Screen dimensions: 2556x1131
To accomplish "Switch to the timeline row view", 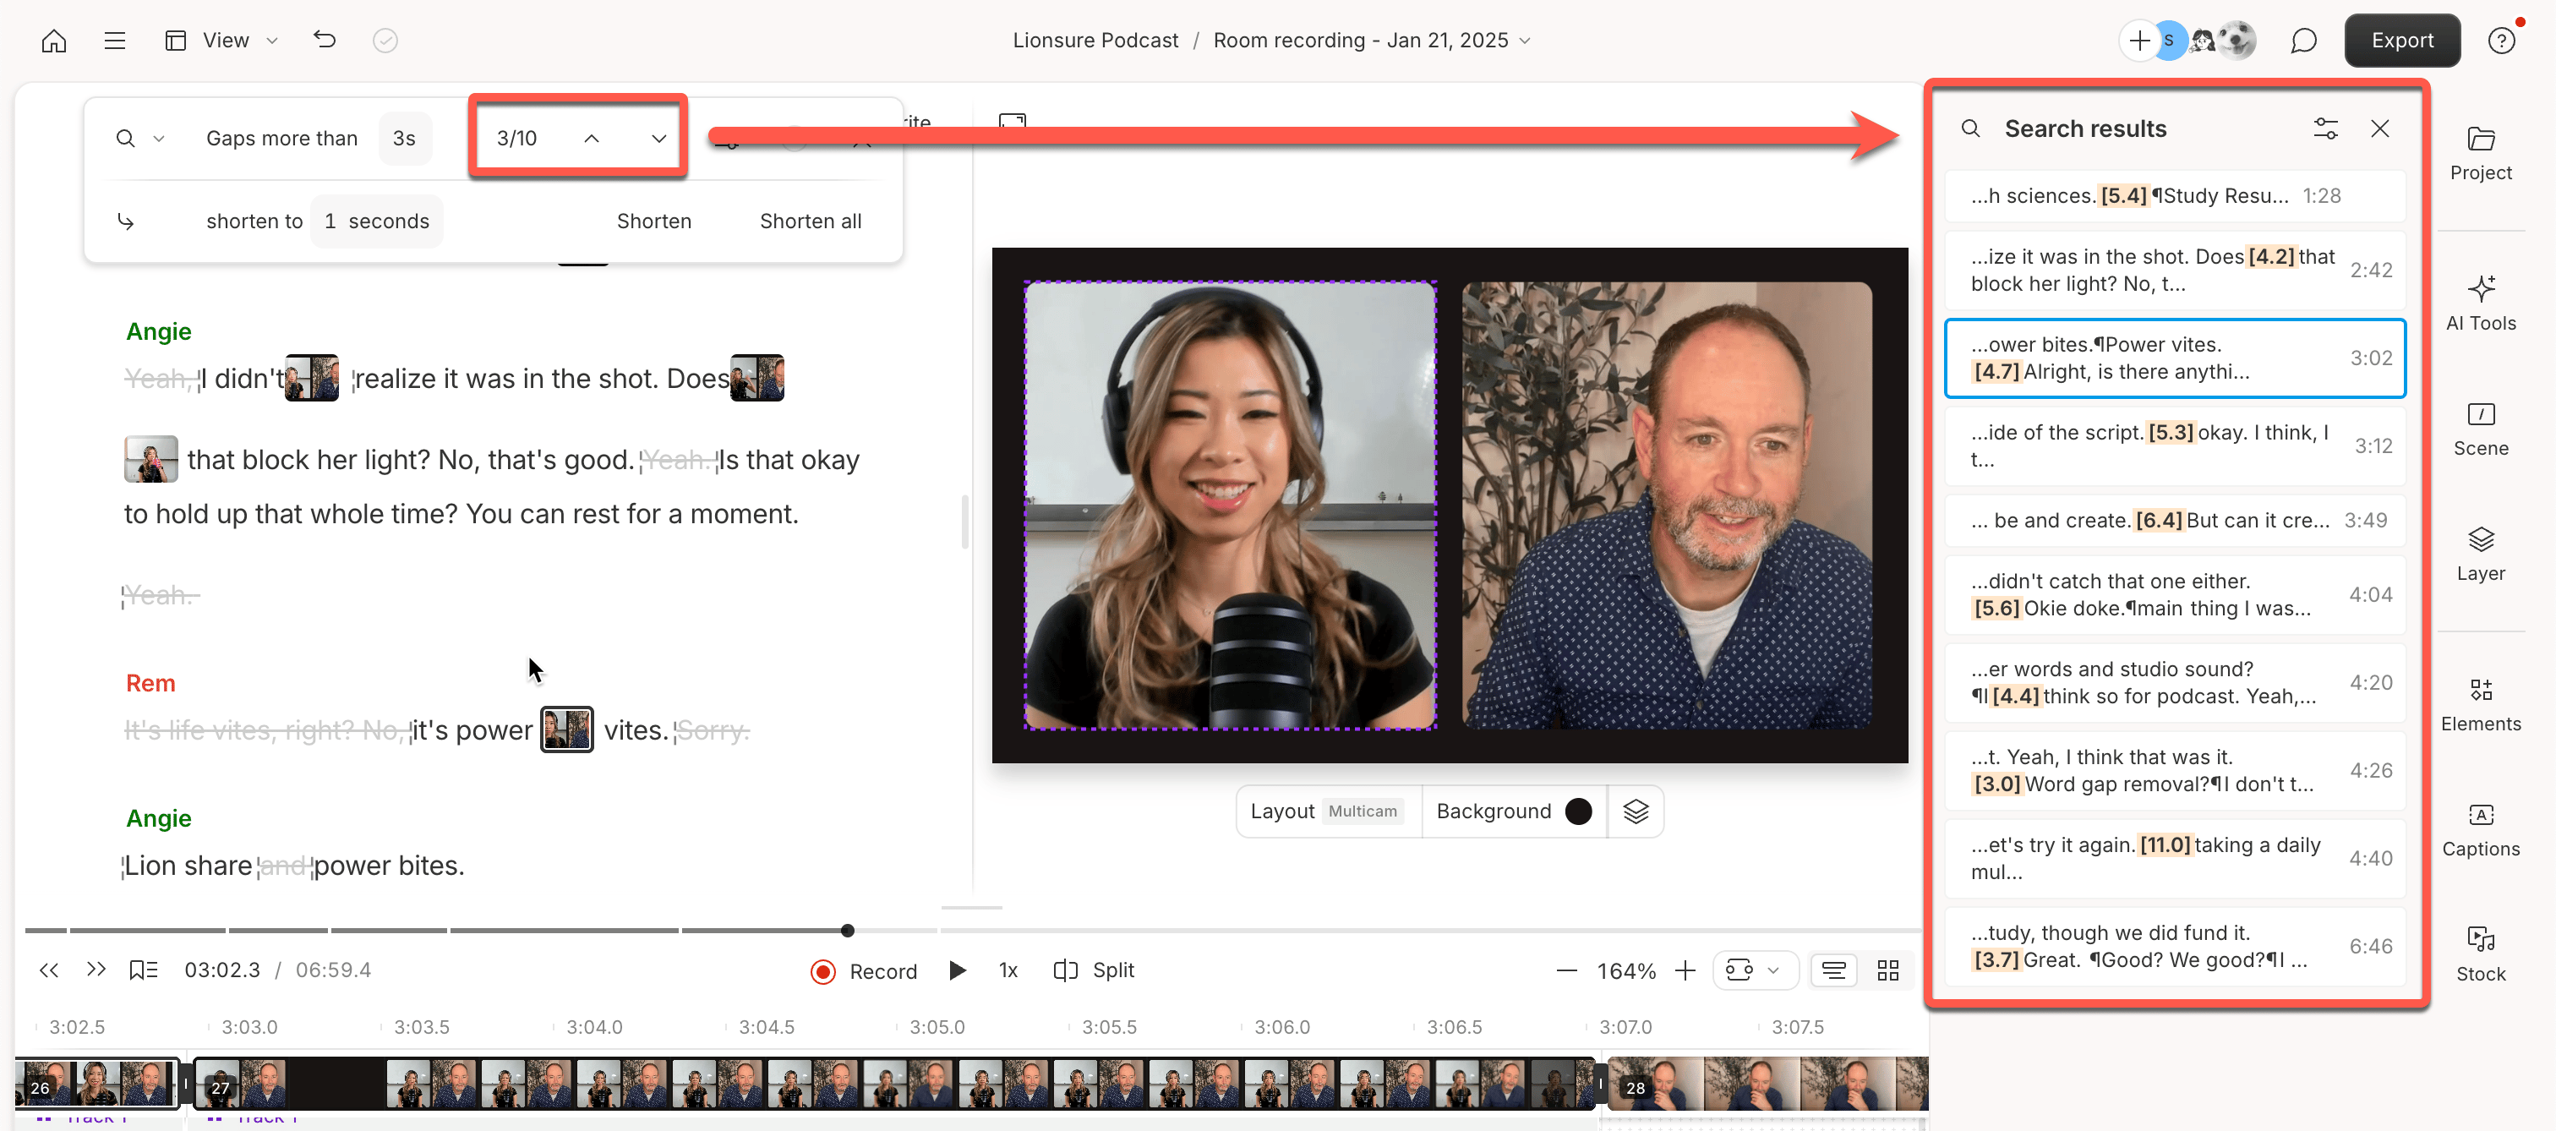I will point(1833,970).
